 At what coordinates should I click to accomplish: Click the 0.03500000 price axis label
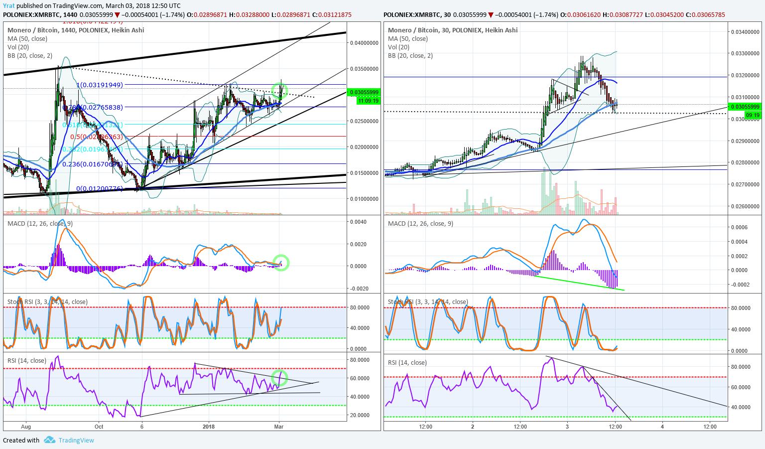click(x=364, y=69)
